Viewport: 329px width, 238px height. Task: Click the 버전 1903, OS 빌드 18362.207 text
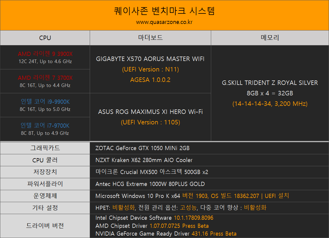pos(221,196)
